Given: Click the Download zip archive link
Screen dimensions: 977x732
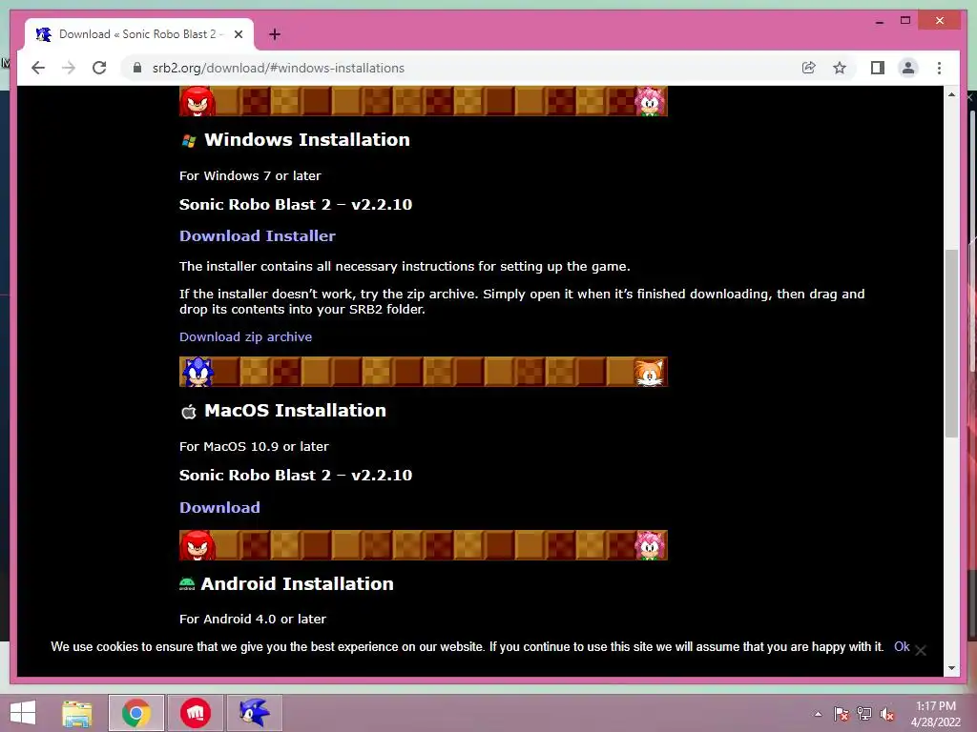Looking at the screenshot, I should pyautogui.click(x=245, y=336).
